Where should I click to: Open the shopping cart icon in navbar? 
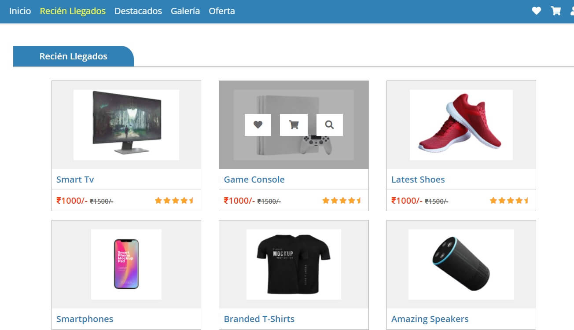pos(556,11)
